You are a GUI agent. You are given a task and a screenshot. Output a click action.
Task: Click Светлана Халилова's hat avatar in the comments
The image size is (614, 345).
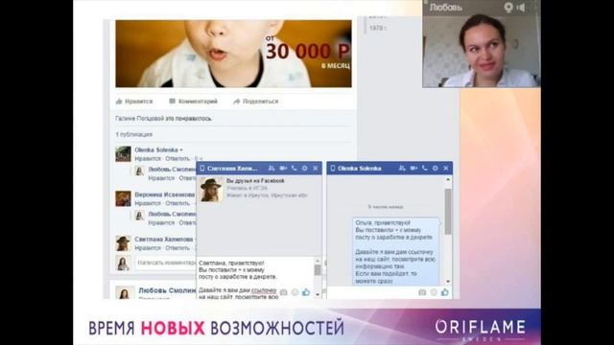click(x=123, y=243)
